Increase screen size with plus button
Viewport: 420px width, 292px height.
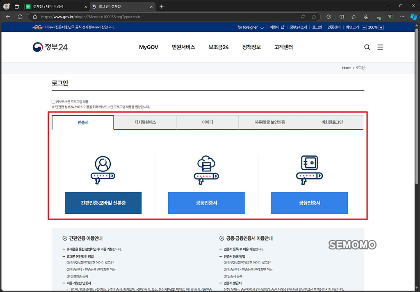click(381, 27)
